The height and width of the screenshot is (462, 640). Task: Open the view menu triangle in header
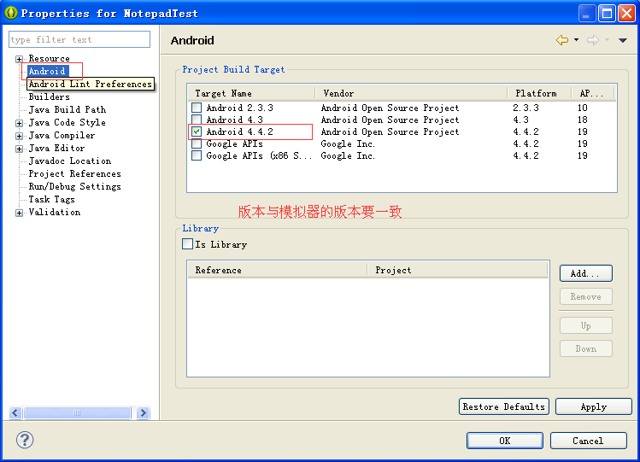622,40
